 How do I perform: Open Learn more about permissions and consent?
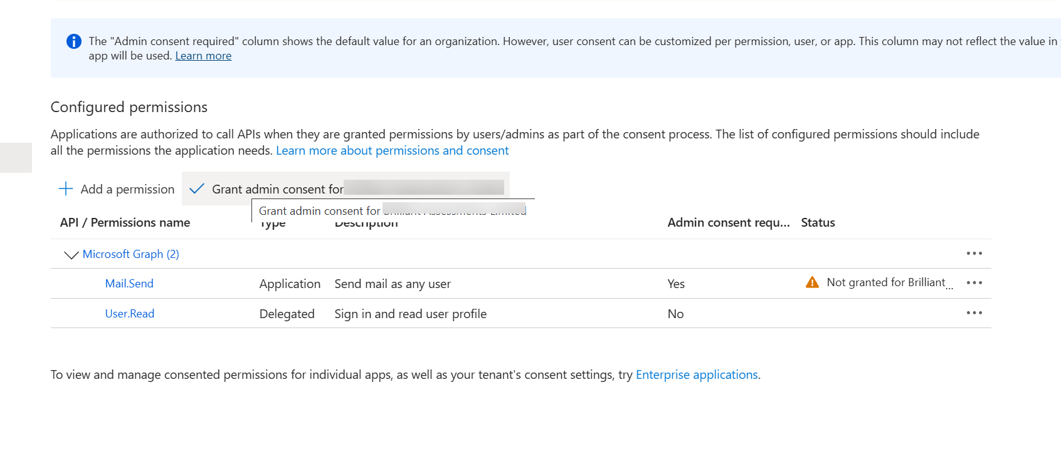tap(392, 150)
